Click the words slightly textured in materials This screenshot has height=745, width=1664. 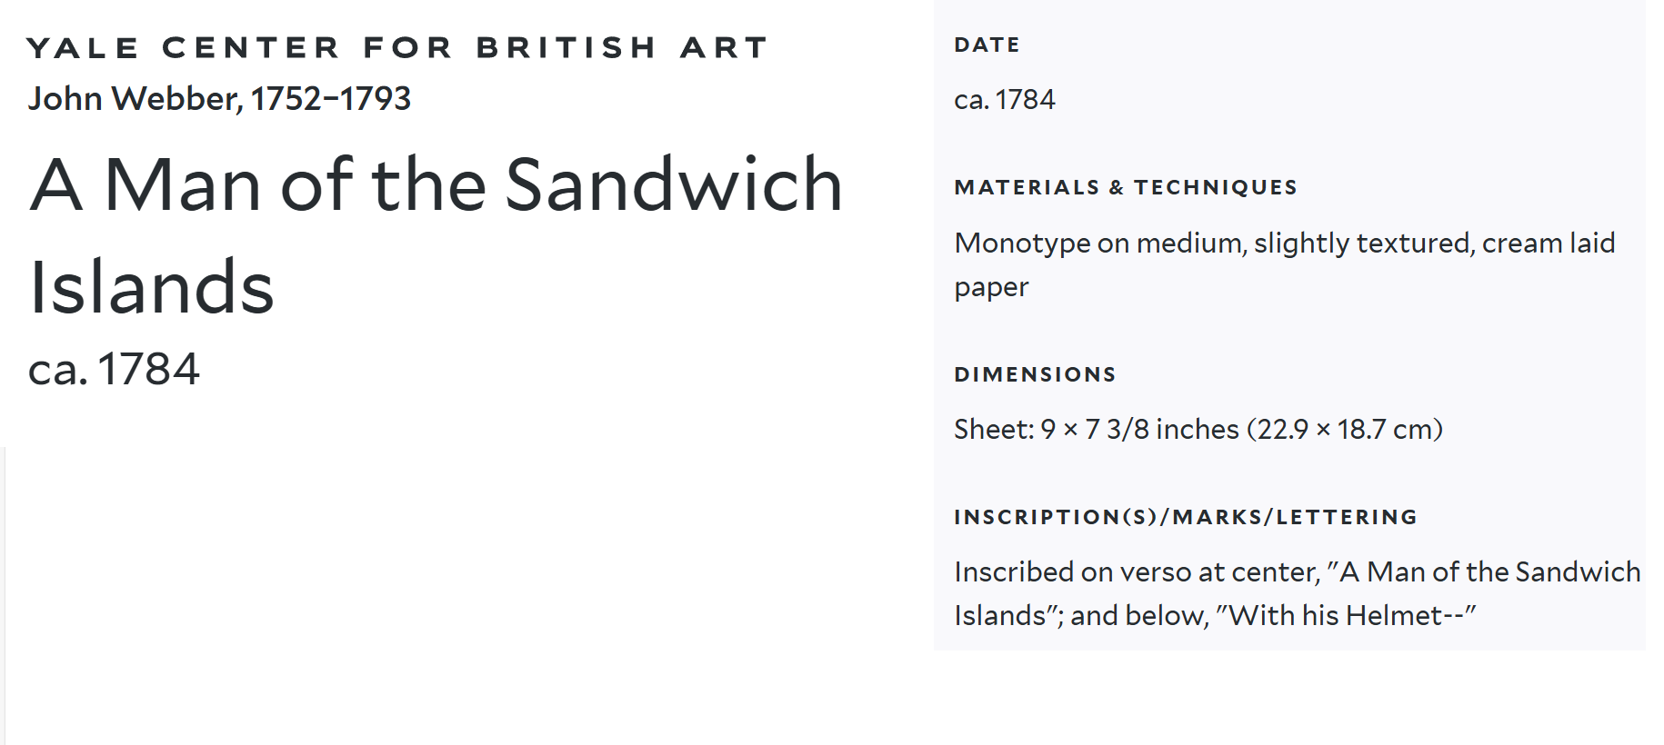pos(1362,243)
